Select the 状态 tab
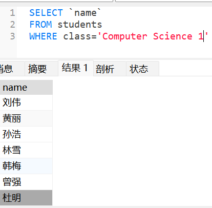212x208 pixels. tap(142, 69)
